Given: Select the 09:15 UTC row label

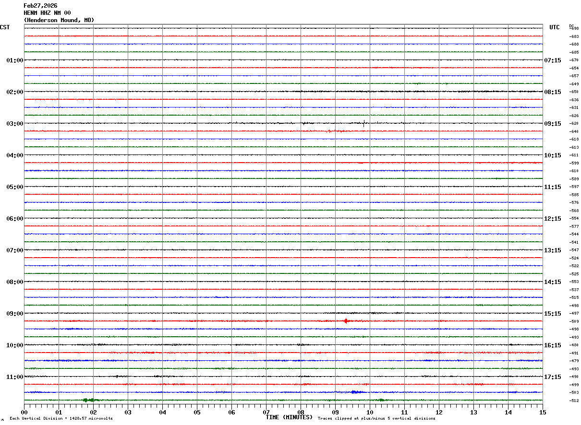Looking at the screenshot, I should point(553,124).
